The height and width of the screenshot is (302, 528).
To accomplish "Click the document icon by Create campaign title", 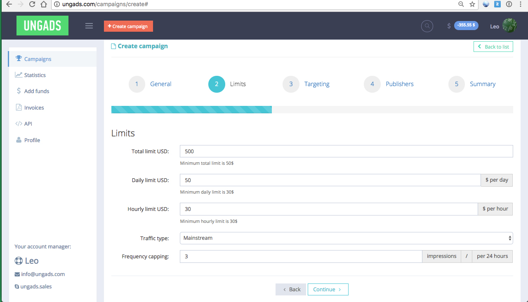I will (x=113, y=47).
